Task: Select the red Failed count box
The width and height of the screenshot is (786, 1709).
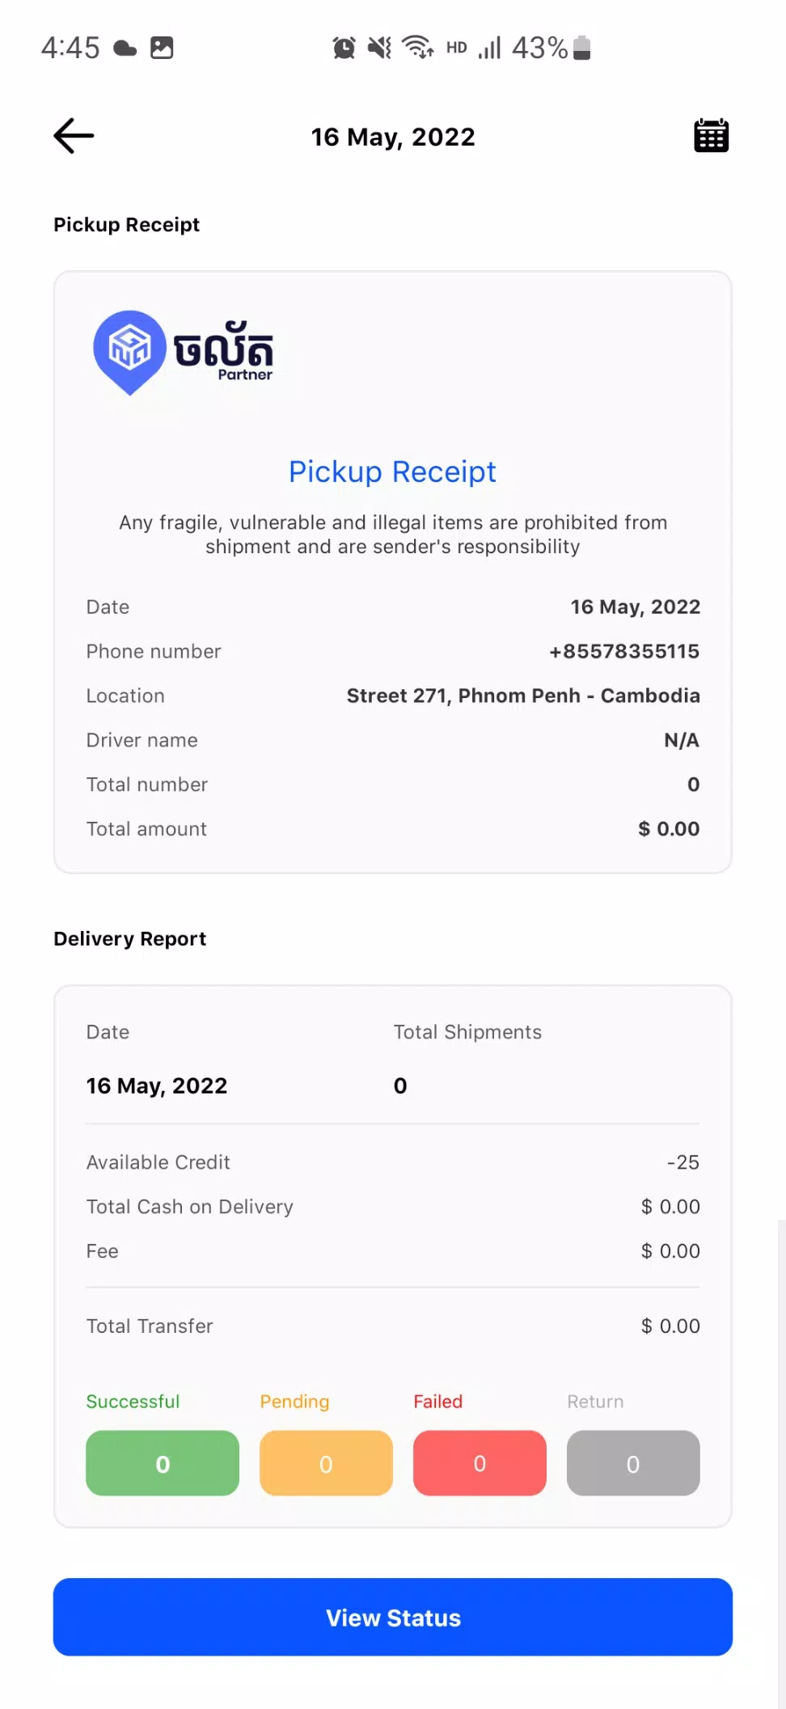Action: 480,1463
